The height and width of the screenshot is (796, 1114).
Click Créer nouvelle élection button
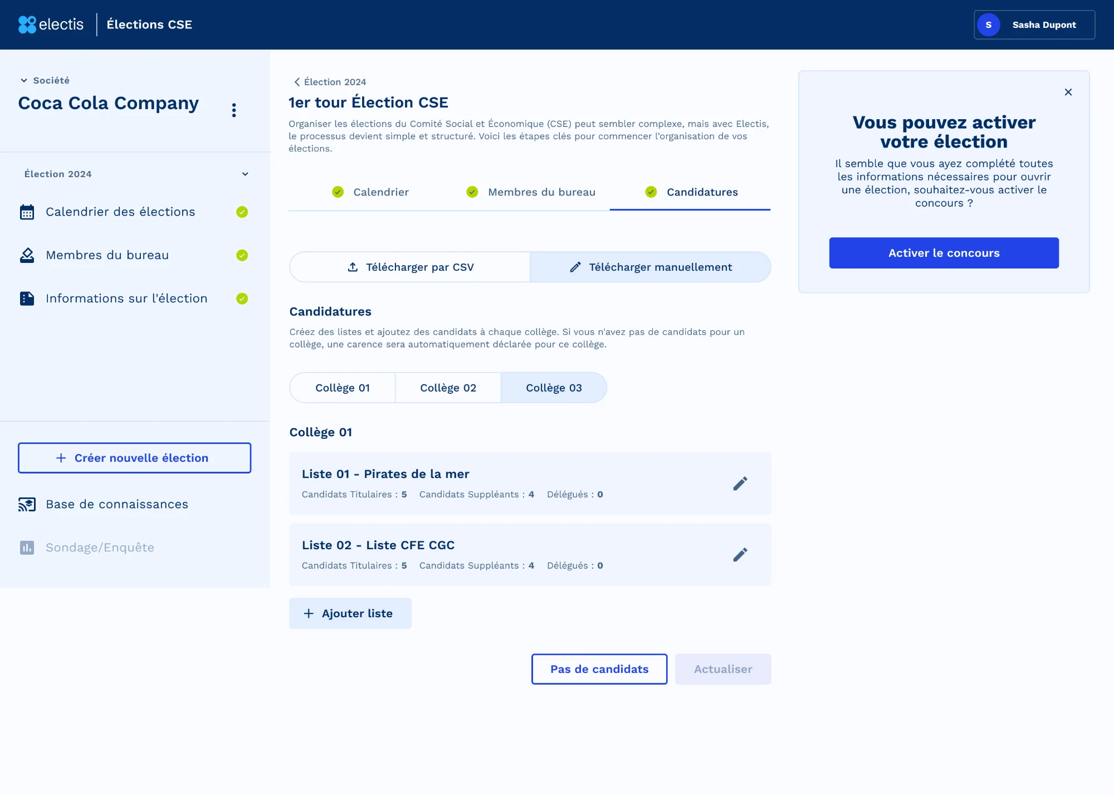tap(134, 458)
